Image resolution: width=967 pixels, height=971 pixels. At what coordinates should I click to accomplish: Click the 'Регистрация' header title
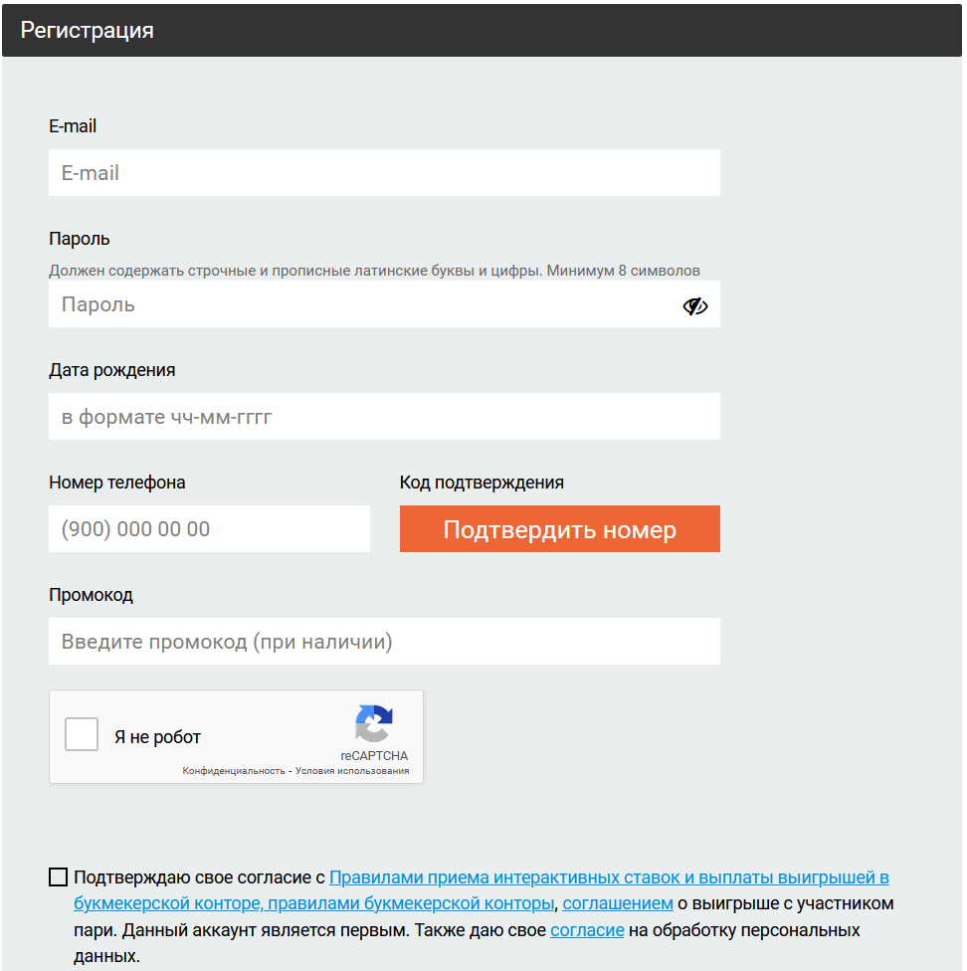[88, 30]
